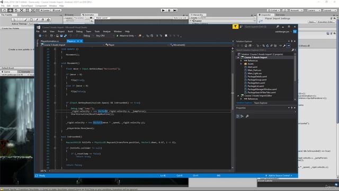Select PackageManagerWindow.uxml in Solution Explorer
The height and width of the screenshot is (191, 339).
pyautogui.click(x=262, y=89)
